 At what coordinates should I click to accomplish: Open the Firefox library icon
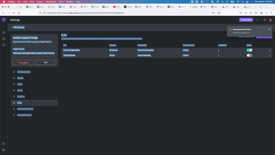click(251, 13)
